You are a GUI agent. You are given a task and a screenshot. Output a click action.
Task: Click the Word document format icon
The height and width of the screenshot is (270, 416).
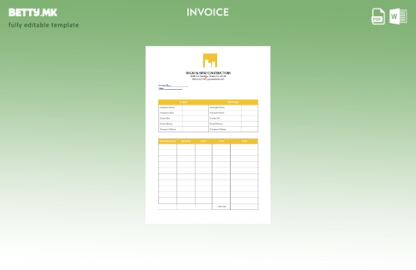click(398, 16)
